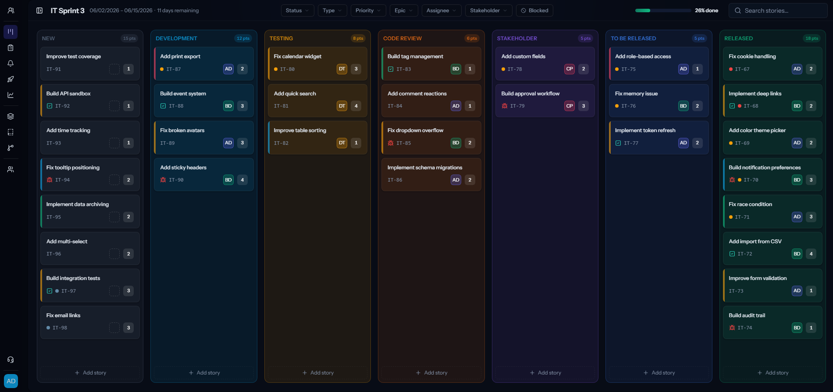Image resolution: width=833 pixels, height=392 pixels.
Task: Click the bug icon on IT-74
Action: [732, 328]
